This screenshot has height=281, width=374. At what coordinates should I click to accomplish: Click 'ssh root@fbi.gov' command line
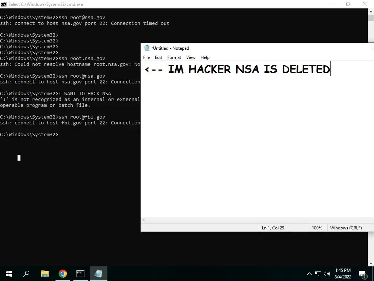pos(82,117)
